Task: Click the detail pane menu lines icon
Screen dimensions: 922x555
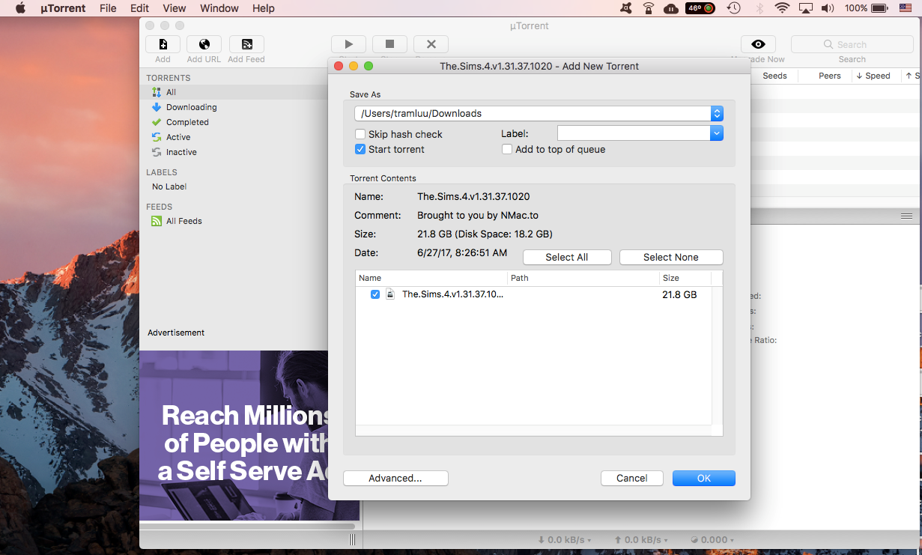Action: pos(907,216)
